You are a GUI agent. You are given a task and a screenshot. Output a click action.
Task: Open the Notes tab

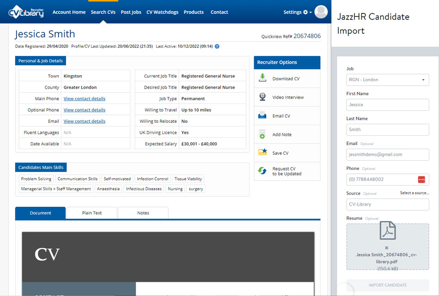tap(143, 213)
